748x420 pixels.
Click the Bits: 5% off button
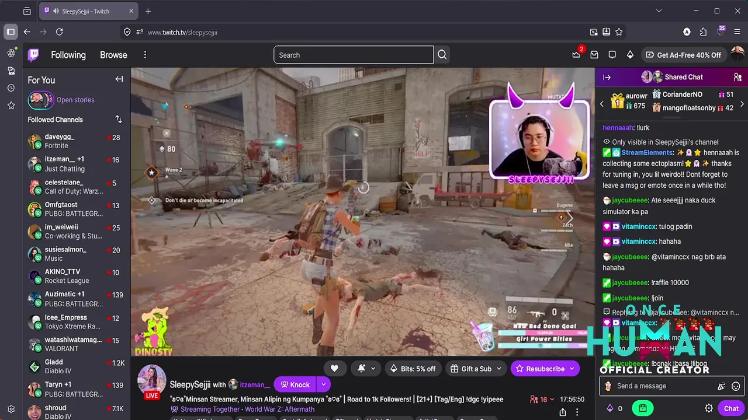[413, 369]
